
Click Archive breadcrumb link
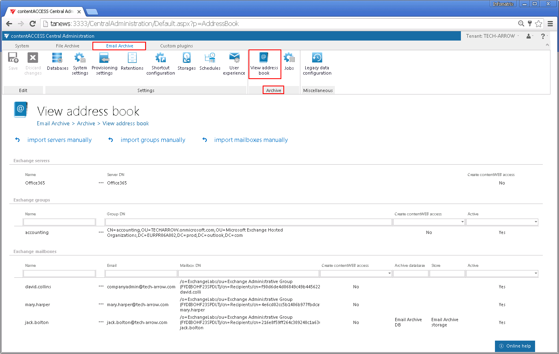[x=86, y=123]
